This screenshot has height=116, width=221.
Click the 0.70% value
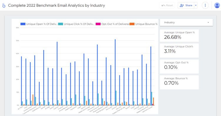coord(171,83)
